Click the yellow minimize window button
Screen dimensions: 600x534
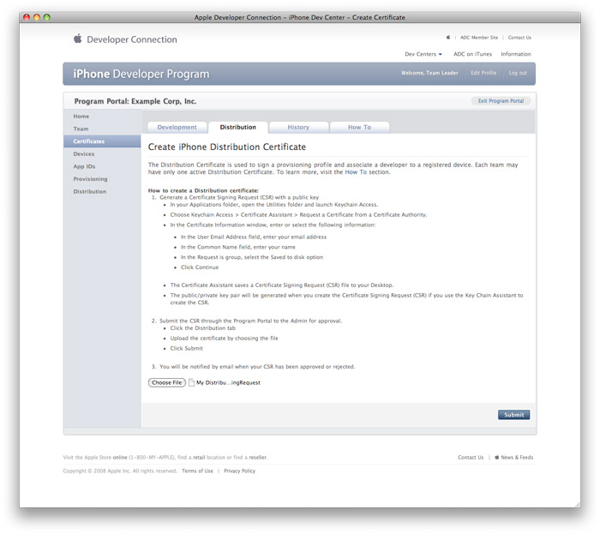[37, 17]
